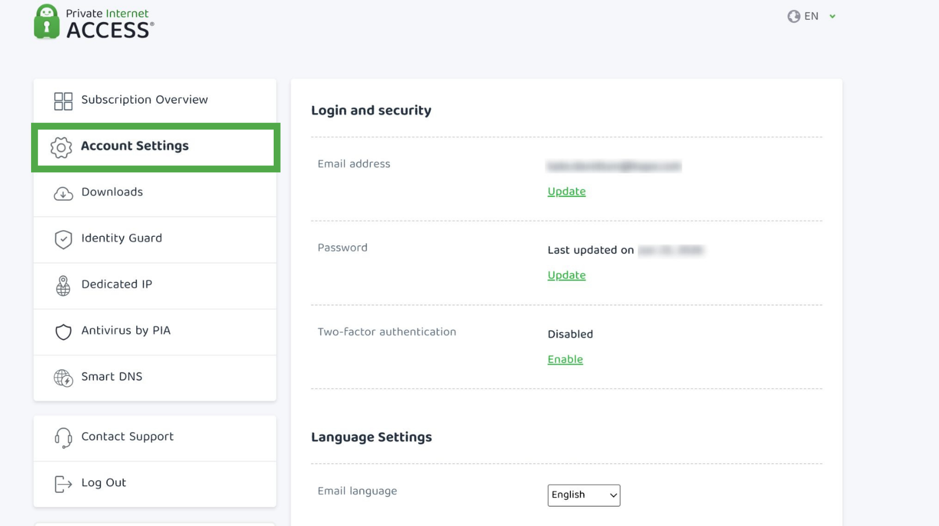Click the 'Last updated on' password text

click(590, 250)
